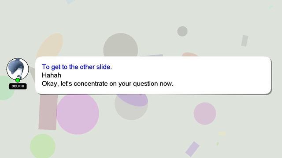The width and height of the screenshot is (282, 158).
Task: Click the mauve rectangle under the speech bubble
Action: tap(48, 112)
